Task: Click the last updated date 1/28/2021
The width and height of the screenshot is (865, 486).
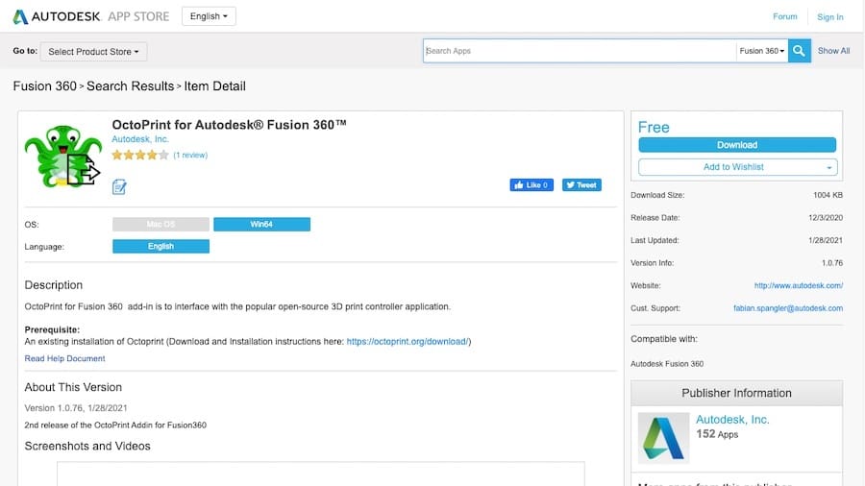Action: (826, 240)
